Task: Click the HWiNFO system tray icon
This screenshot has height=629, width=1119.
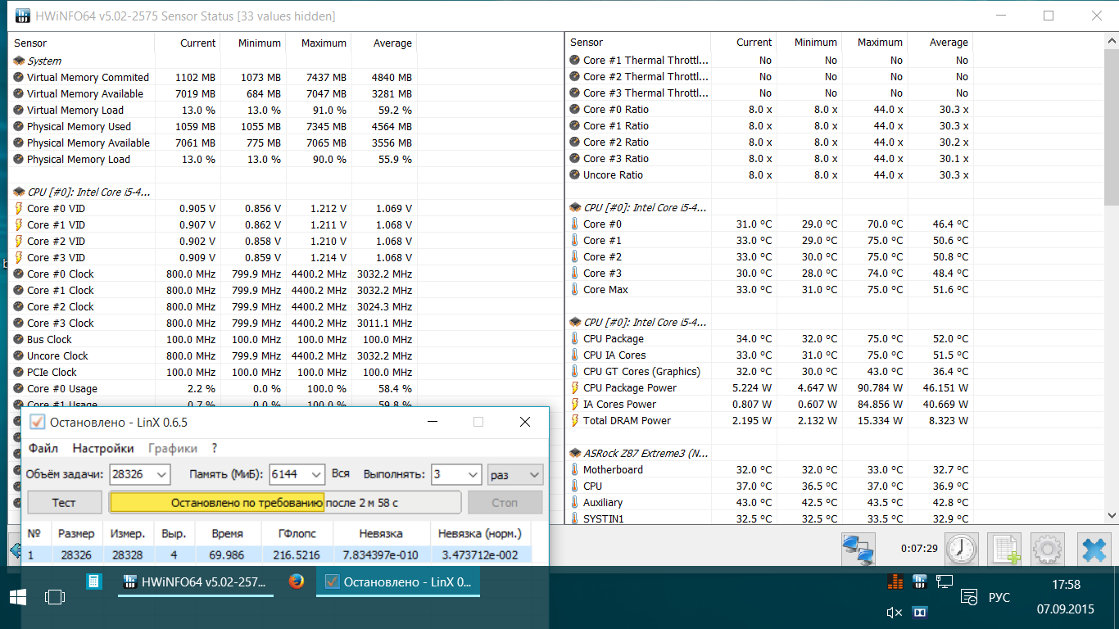Action: 920,581
